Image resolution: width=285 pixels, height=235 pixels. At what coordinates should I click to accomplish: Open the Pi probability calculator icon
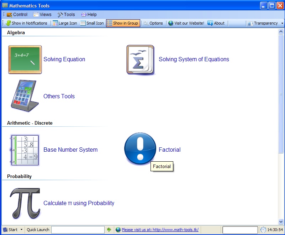[25, 203]
